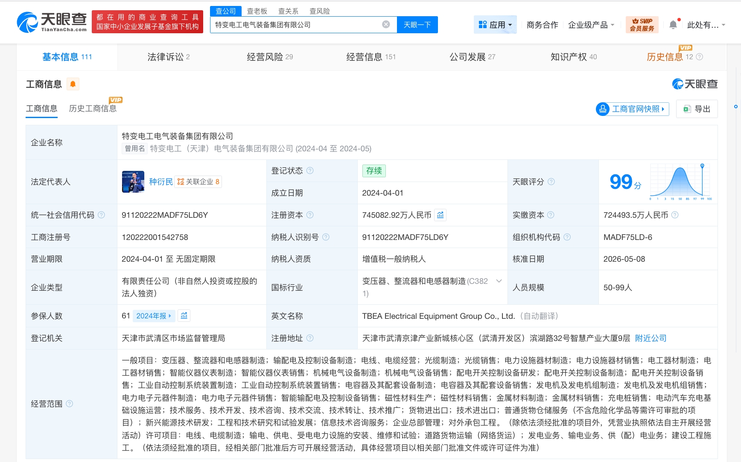Viewport: 741px width, 462px height.
Task: Click the orange alert bell beside 工商信息
Action: coord(73,84)
